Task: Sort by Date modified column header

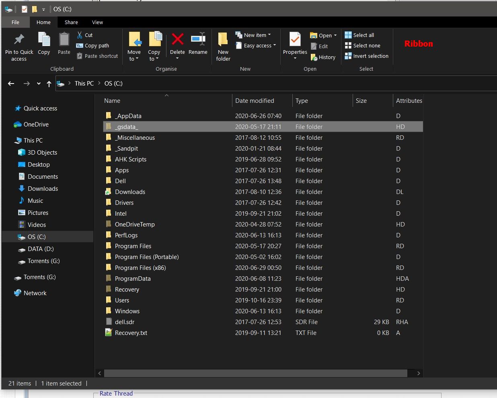Action: coord(255,101)
